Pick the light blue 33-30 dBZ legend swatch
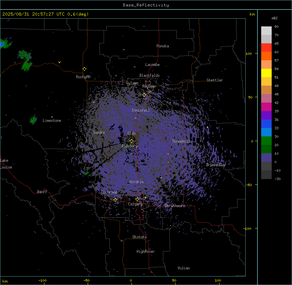292x285 pixels. (x=266, y=132)
